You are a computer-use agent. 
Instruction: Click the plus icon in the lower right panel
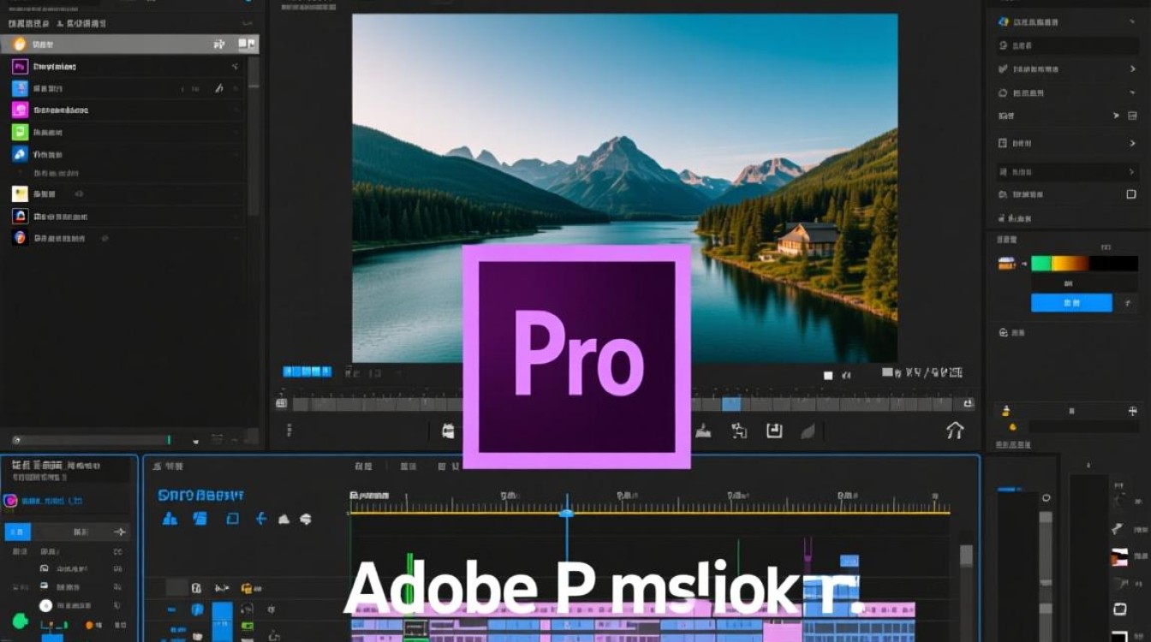pos(1133,412)
